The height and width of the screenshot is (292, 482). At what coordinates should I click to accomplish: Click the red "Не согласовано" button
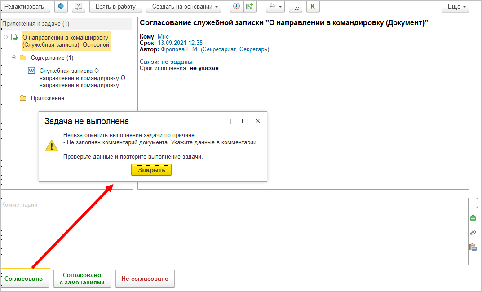point(145,279)
